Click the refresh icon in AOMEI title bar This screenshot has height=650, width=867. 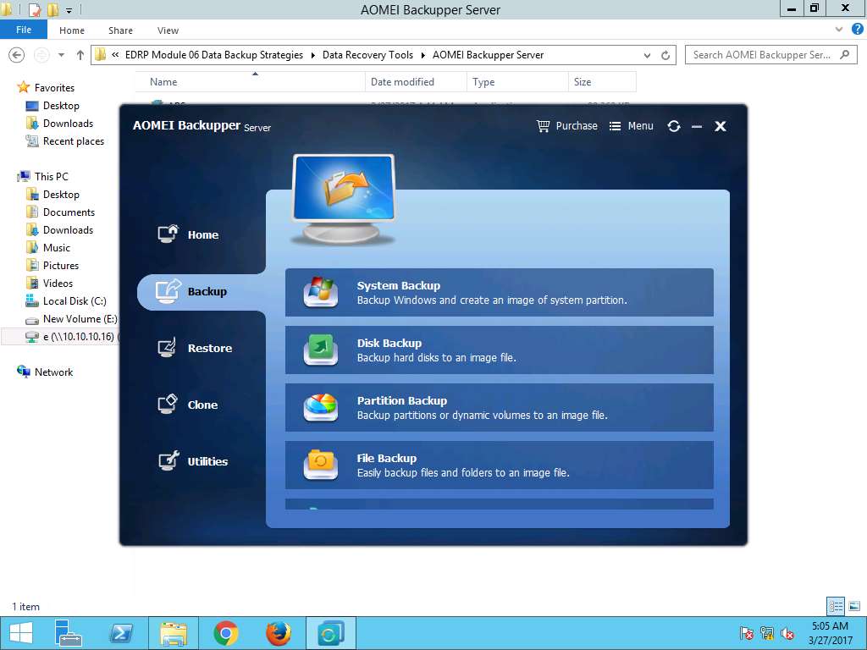(x=673, y=126)
